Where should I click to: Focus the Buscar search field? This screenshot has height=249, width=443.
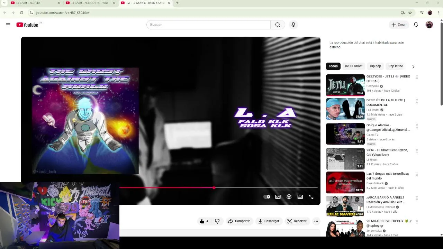pyautogui.click(x=208, y=25)
